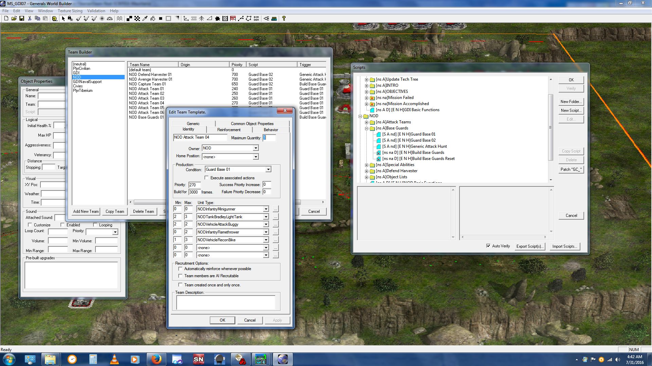The height and width of the screenshot is (366, 652).
Task: Expand the Attack Teams script folder
Action: point(366,122)
